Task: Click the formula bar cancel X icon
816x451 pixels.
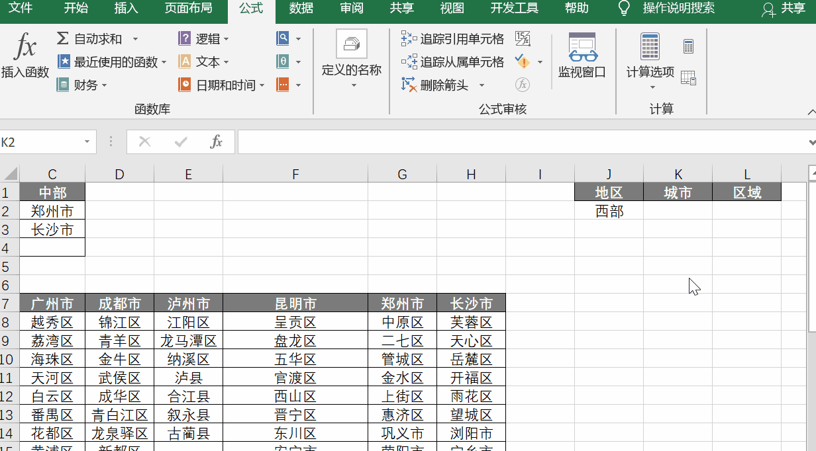Action: tap(144, 142)
